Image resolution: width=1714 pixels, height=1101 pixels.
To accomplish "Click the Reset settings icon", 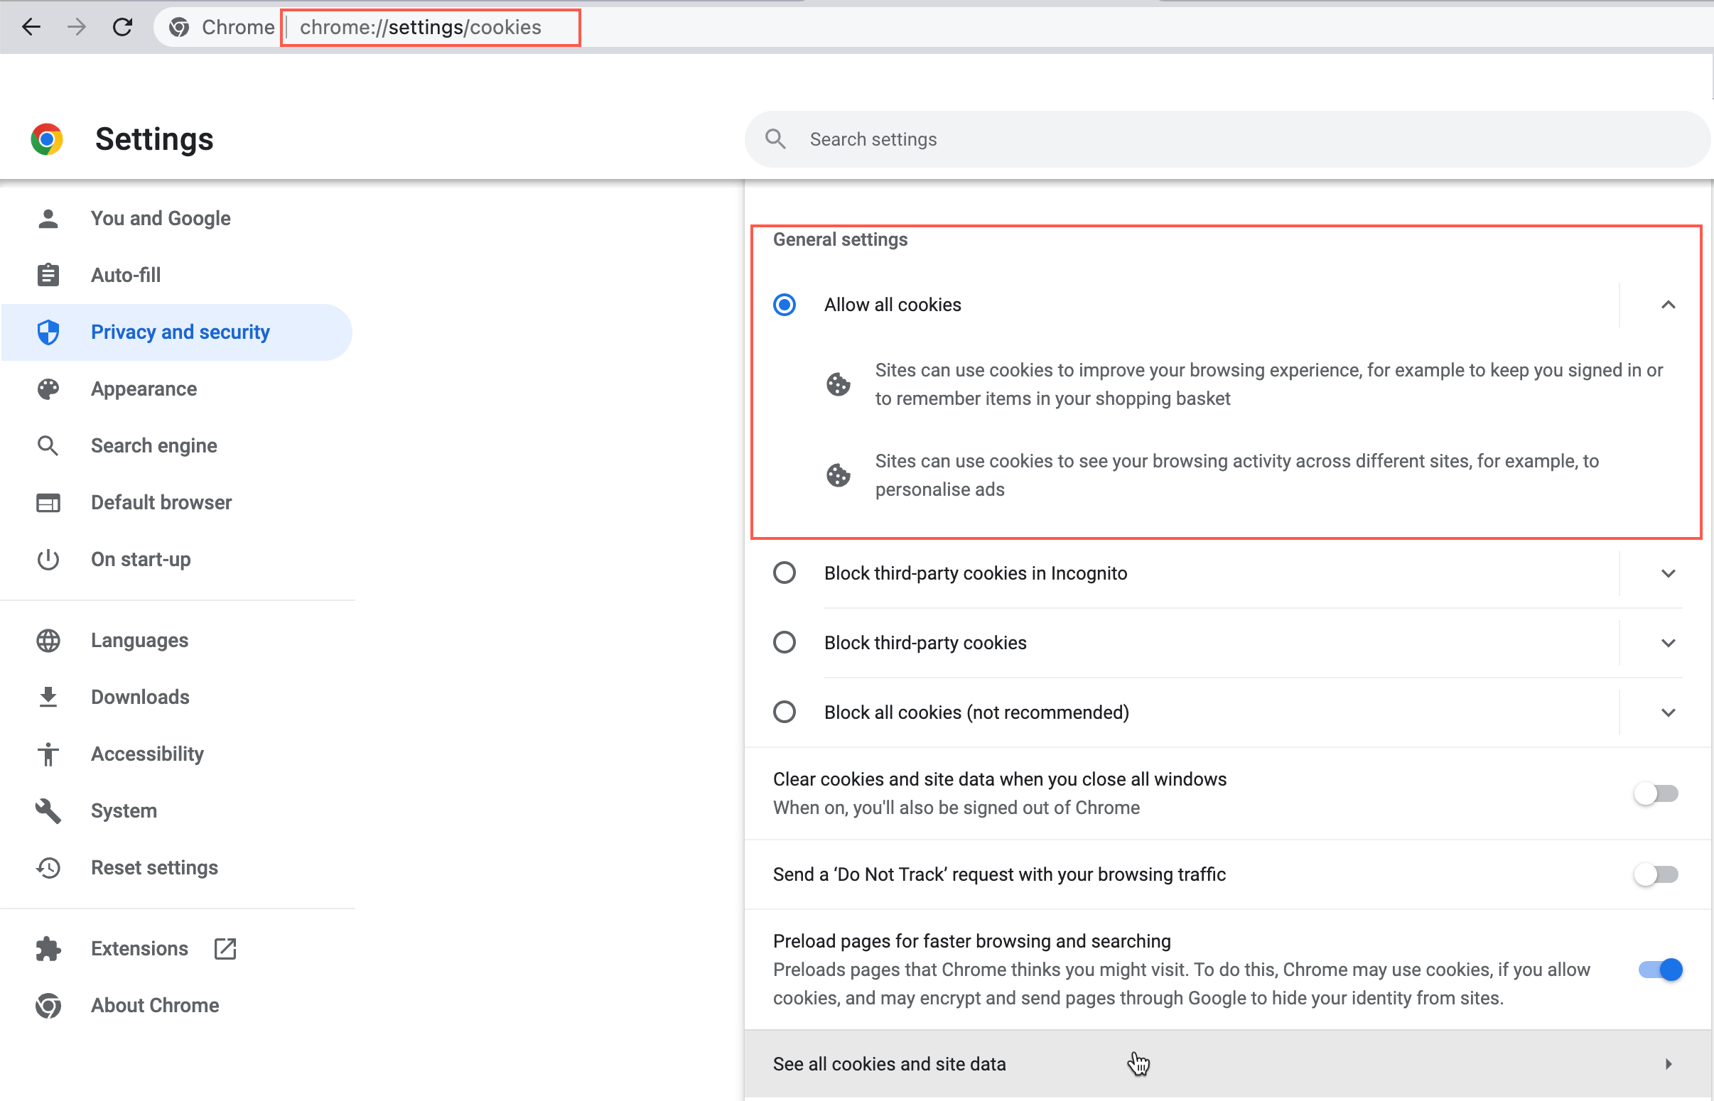I will [48, 867].
